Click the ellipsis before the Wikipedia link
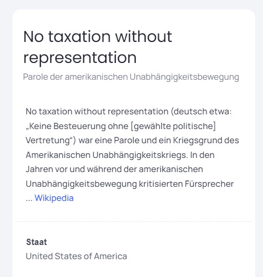 [x=29, y=199]
